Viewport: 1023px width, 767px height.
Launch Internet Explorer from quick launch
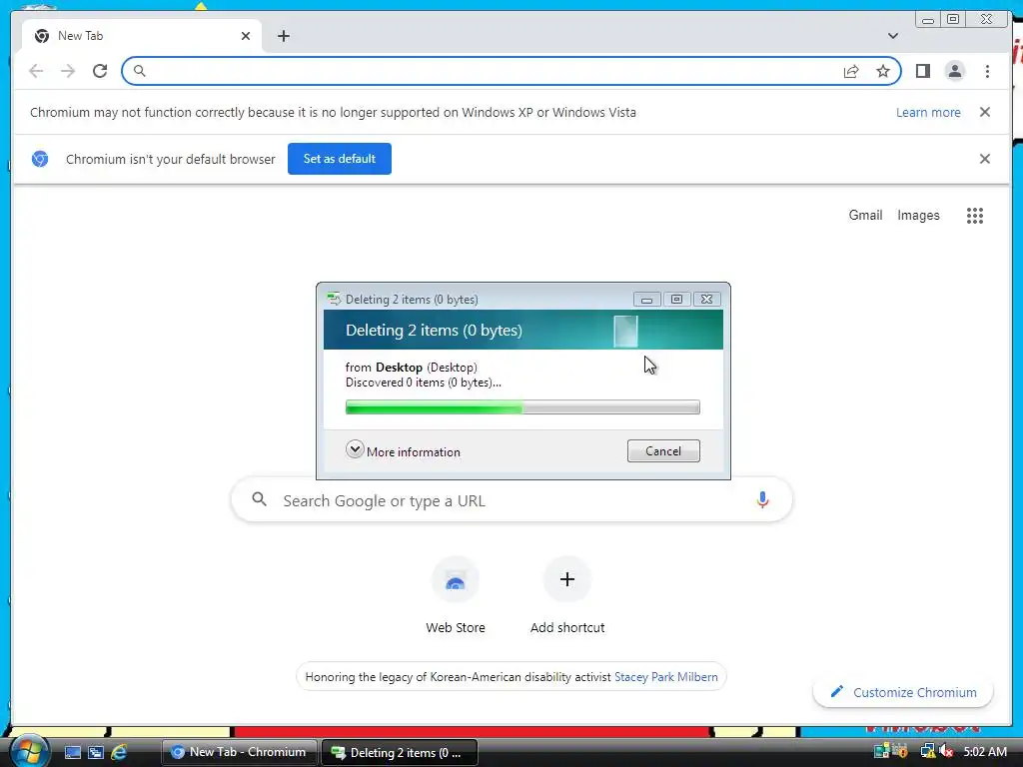tap(119, 752)
